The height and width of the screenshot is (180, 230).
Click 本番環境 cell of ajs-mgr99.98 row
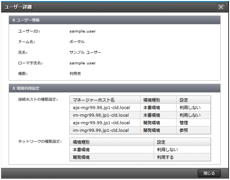(158, 108)
